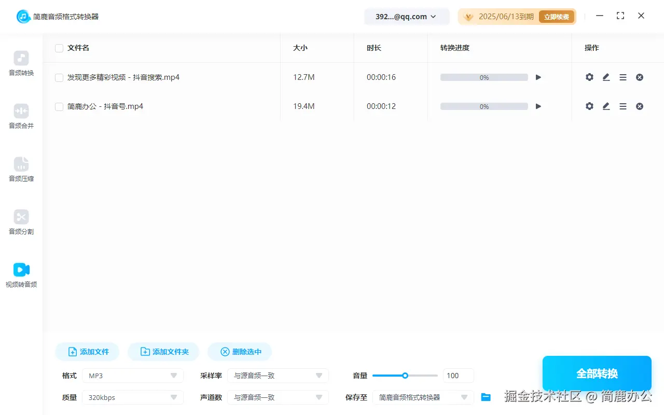This screenshot has height=415, width=664.
Task: Click the 简鹿音频格式转换器 app logo
Action: pyautogui.click(x=23, y=17)
